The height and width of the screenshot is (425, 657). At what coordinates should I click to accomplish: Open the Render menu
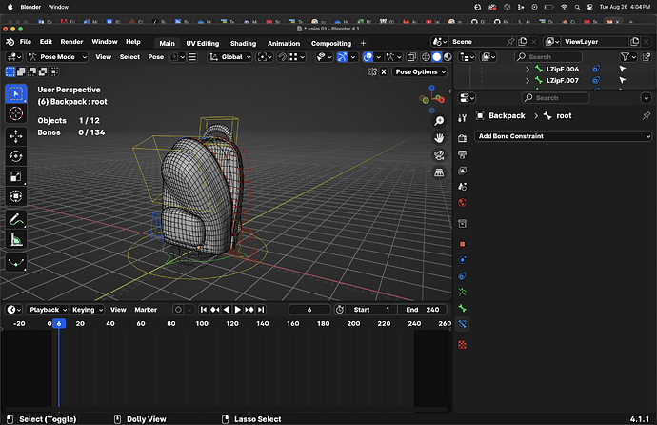click(71, 42)
